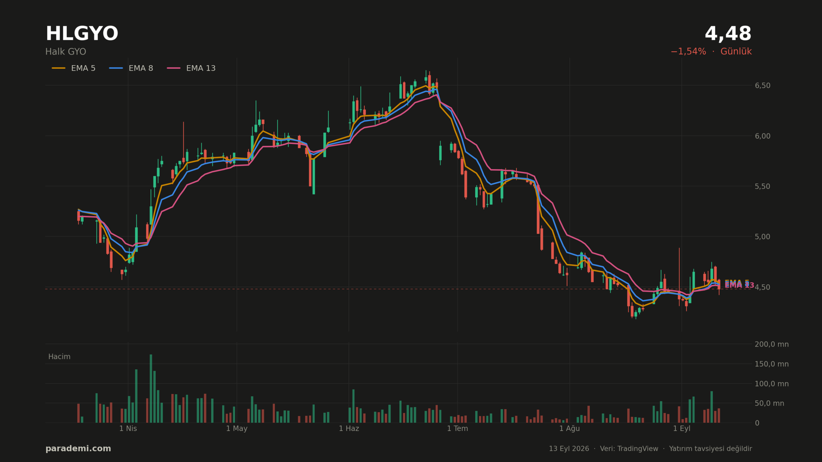The width and height of the screenshot is (822, 462).
Task: Click the parademi.com footer text
Action: tap(78, 449)
